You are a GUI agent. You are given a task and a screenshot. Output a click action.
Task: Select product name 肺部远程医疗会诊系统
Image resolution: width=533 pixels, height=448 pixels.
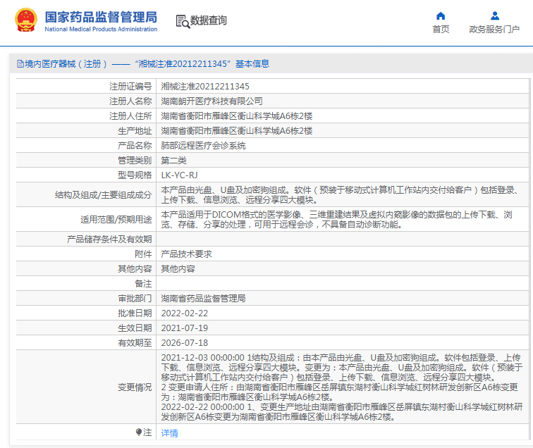(x=203, y=146)
